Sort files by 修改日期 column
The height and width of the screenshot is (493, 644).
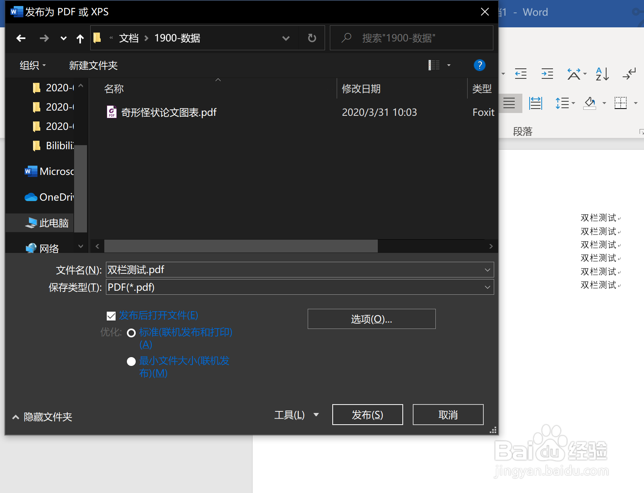click(361, 88)
